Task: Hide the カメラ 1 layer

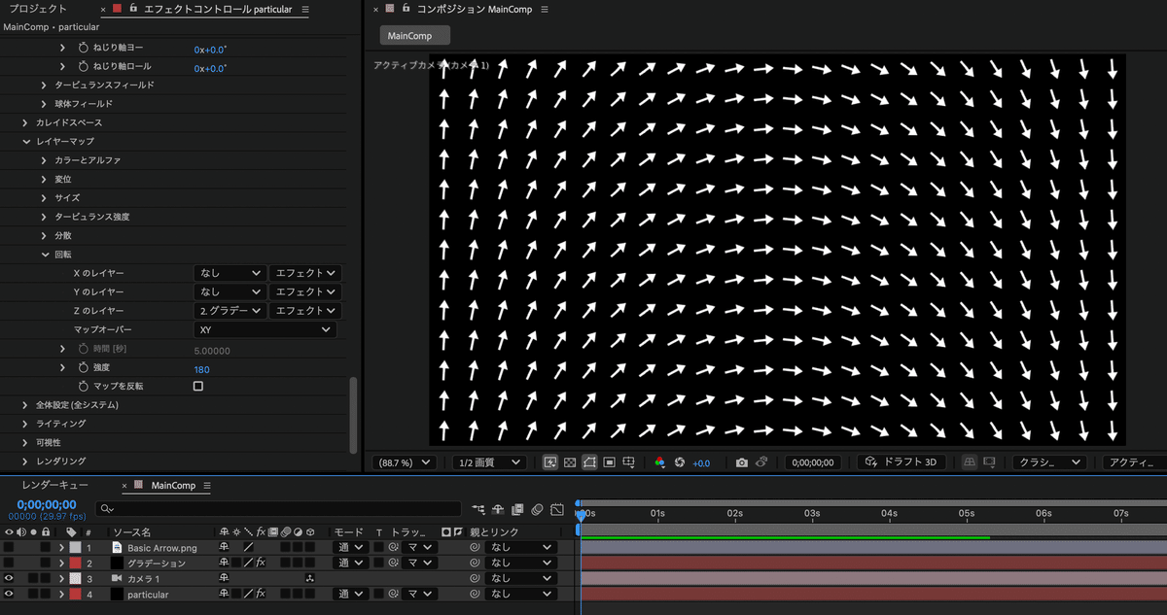Action: 8,578
